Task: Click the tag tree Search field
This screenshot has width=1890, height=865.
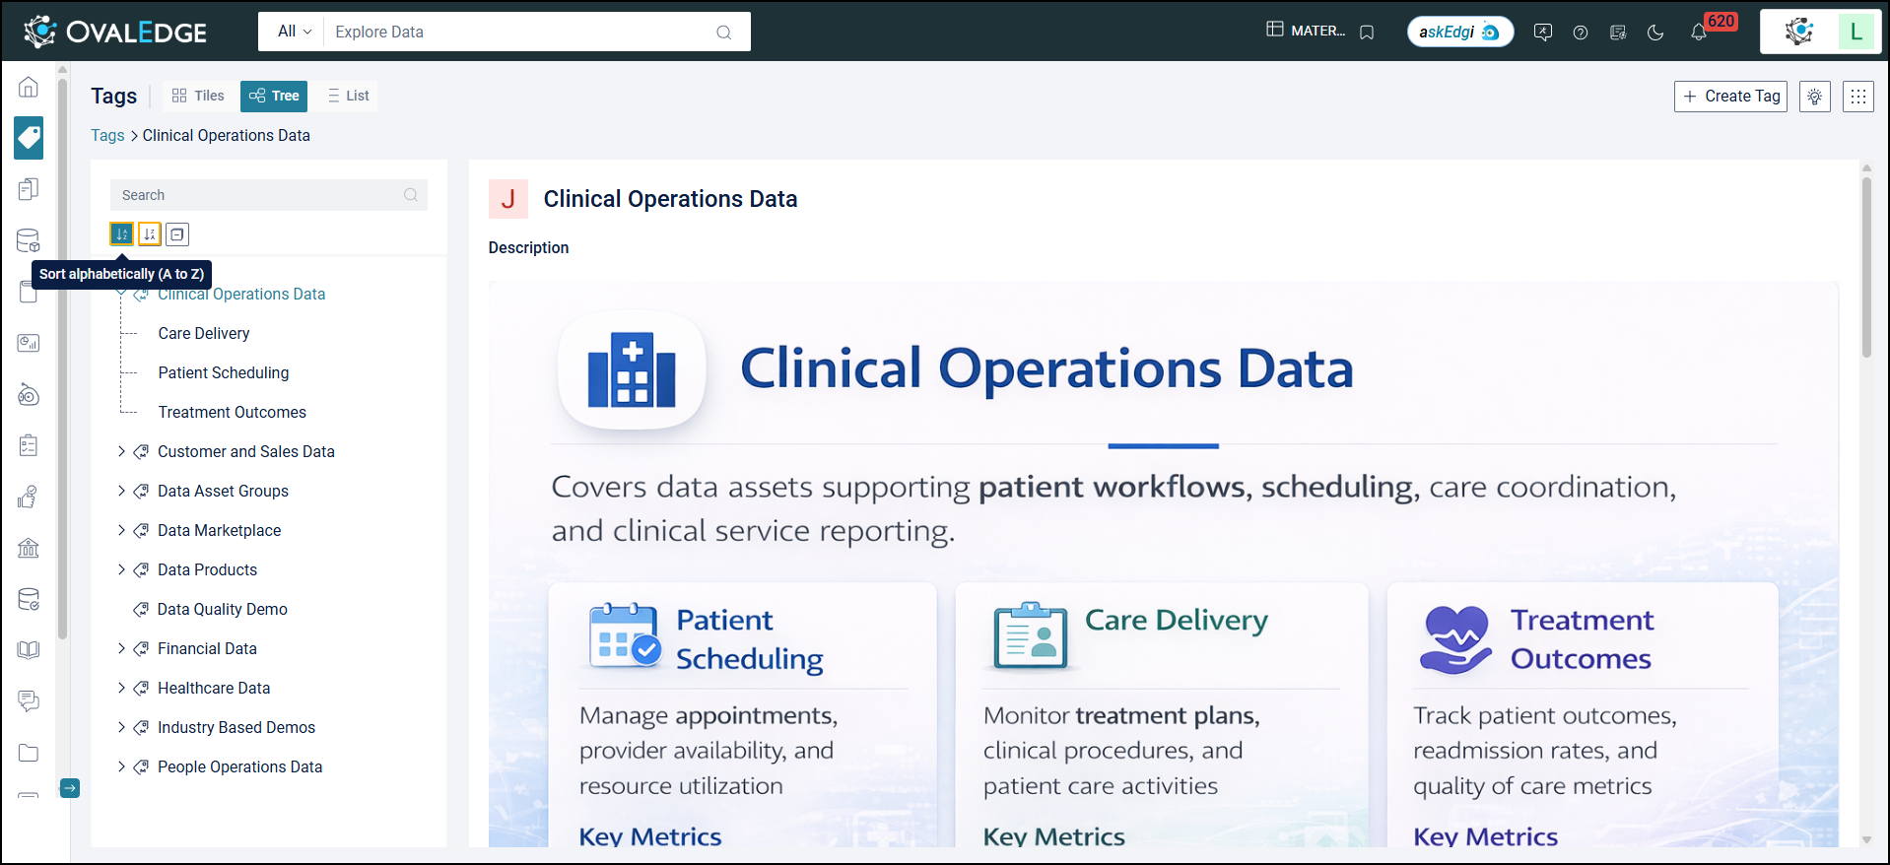Action: pos(260,195)
